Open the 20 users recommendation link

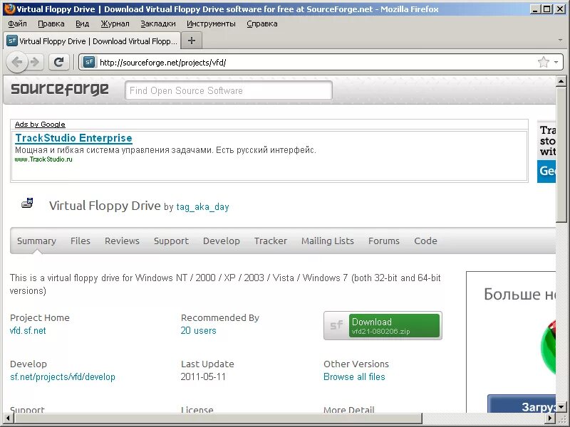199,330
